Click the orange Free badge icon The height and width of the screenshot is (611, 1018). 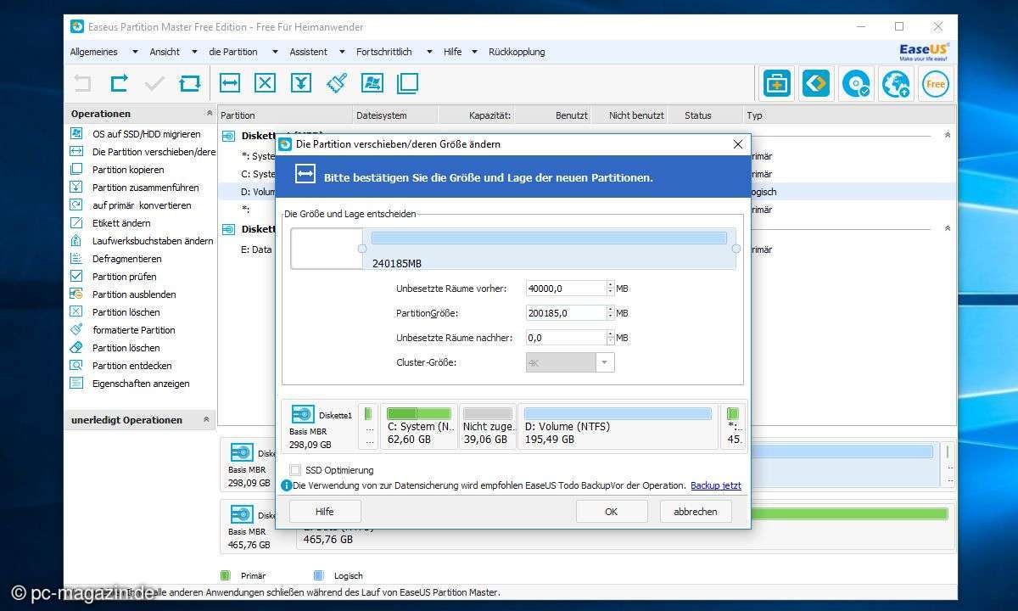click(936, 84)
